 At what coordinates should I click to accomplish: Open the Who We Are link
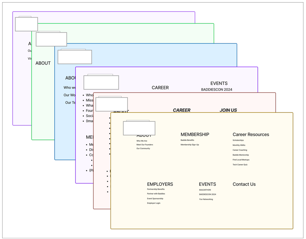142,141
